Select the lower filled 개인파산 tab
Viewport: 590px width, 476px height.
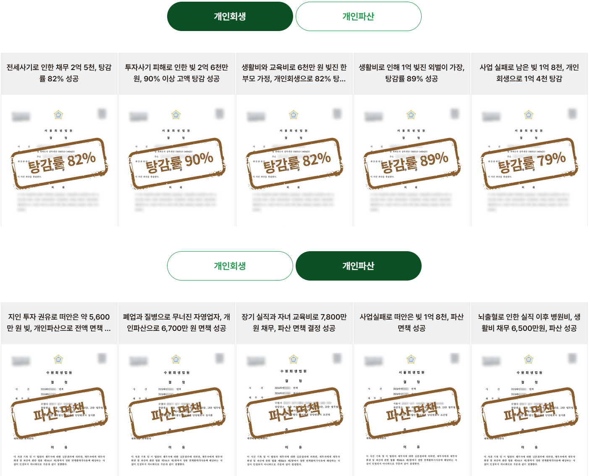pyautogui.click(x=358, y=266)
